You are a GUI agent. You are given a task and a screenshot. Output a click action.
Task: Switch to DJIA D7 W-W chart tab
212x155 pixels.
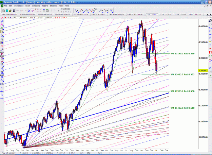[166, 15]
